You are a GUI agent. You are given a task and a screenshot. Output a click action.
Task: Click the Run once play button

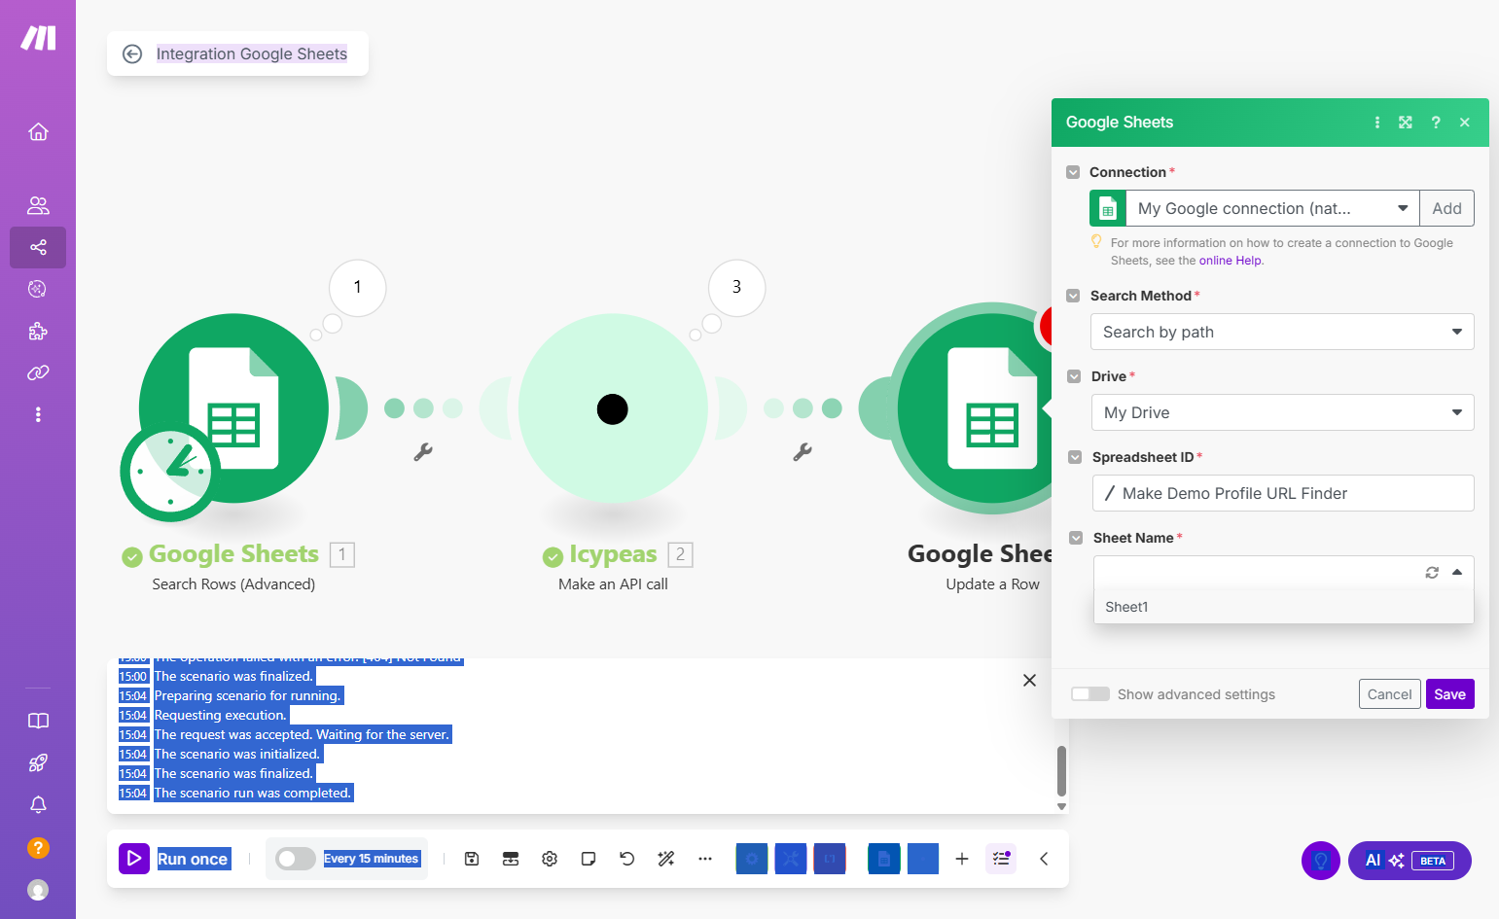[x=134, y=859]
